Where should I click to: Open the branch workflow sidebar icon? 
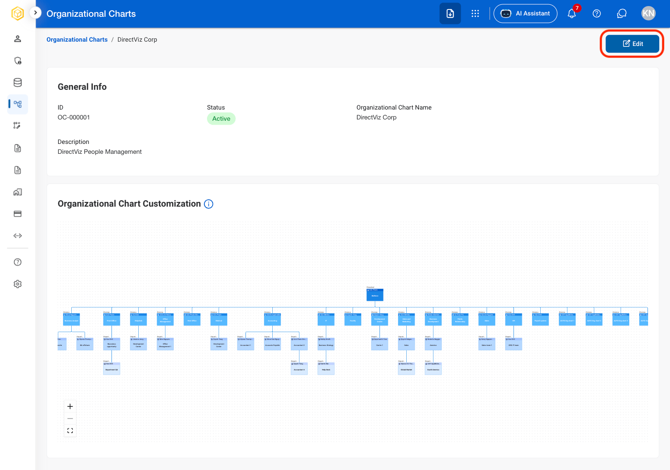[x=18, y=125]
